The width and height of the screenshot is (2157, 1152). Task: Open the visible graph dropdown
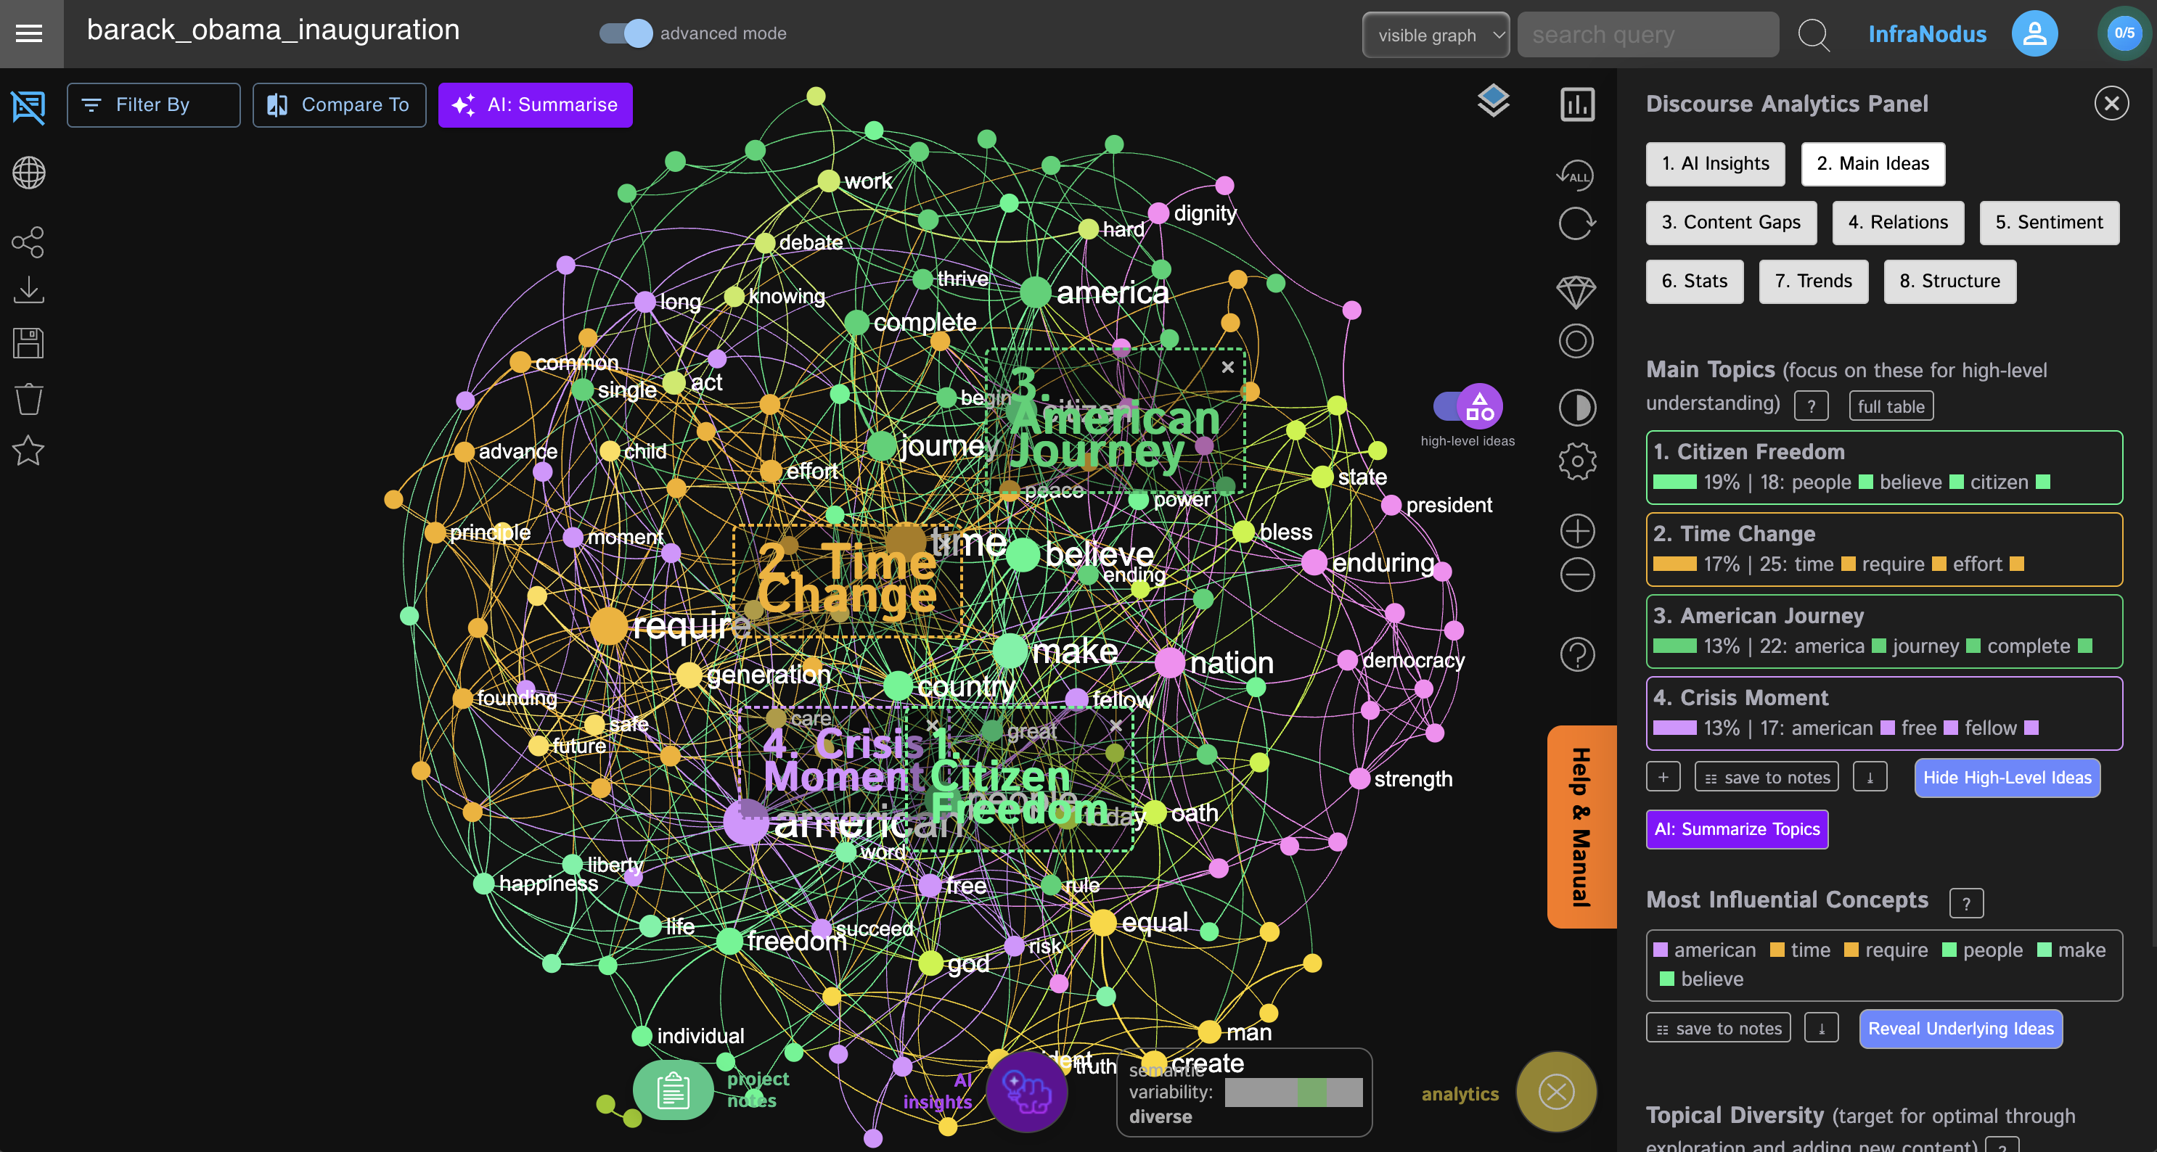pyautogui.click(x=1435, y=35)
